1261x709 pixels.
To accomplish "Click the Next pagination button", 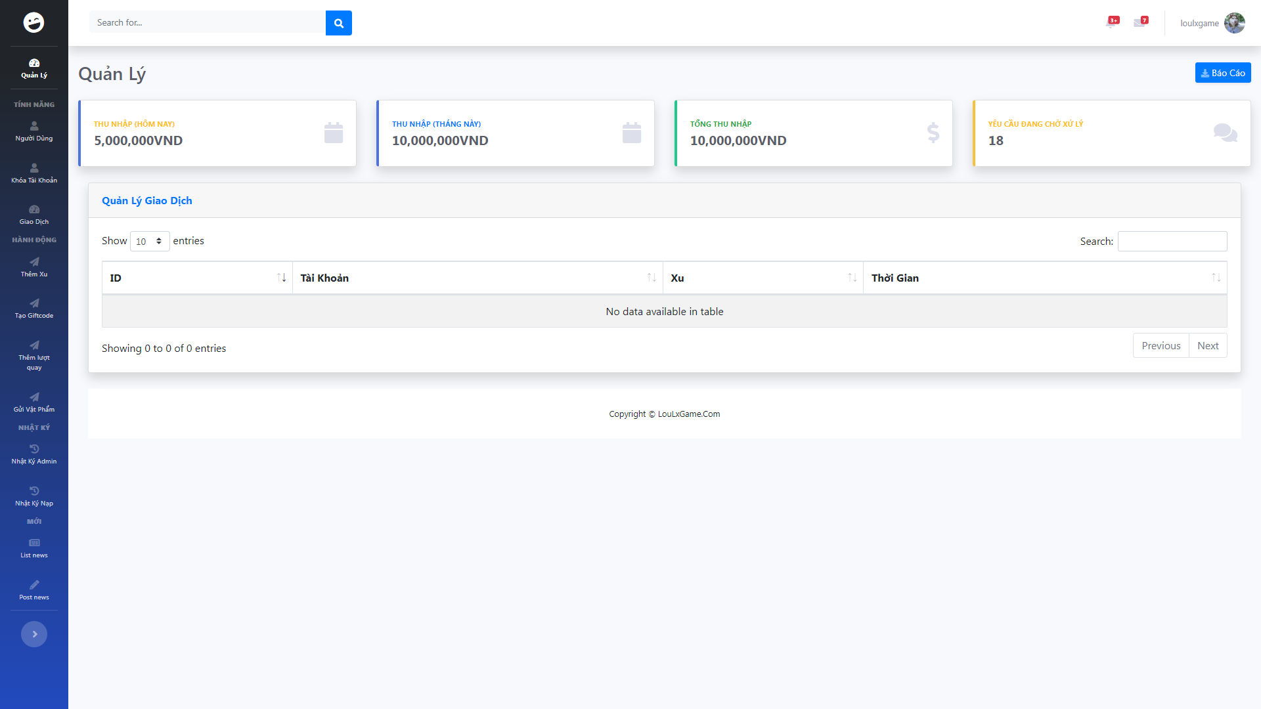I will coord(1207,346).
